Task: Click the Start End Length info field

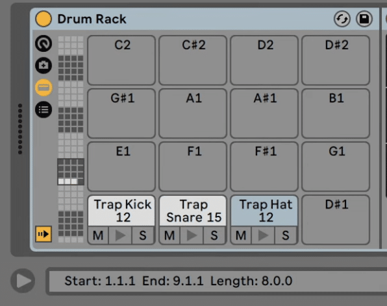Action: coord(217,281)
